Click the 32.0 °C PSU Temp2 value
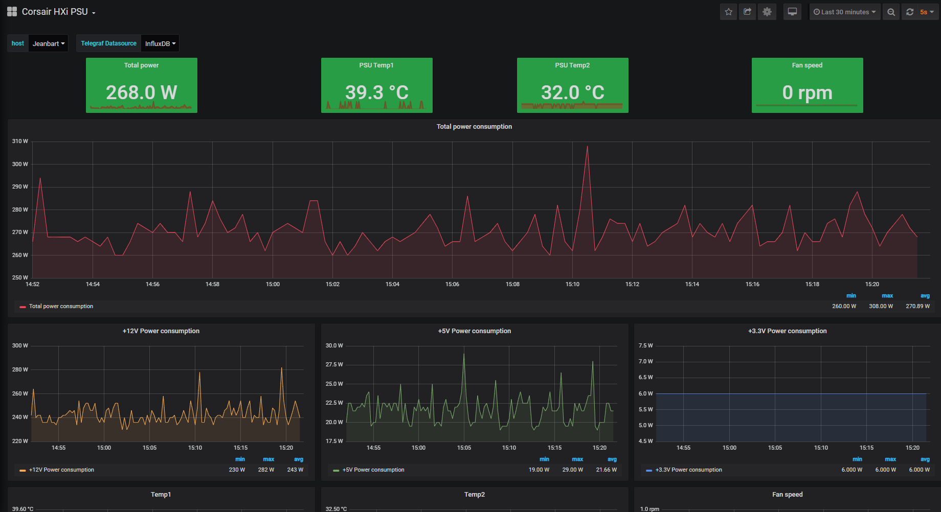The height and width of the screenshot is (512, 941). pos(573,92)
